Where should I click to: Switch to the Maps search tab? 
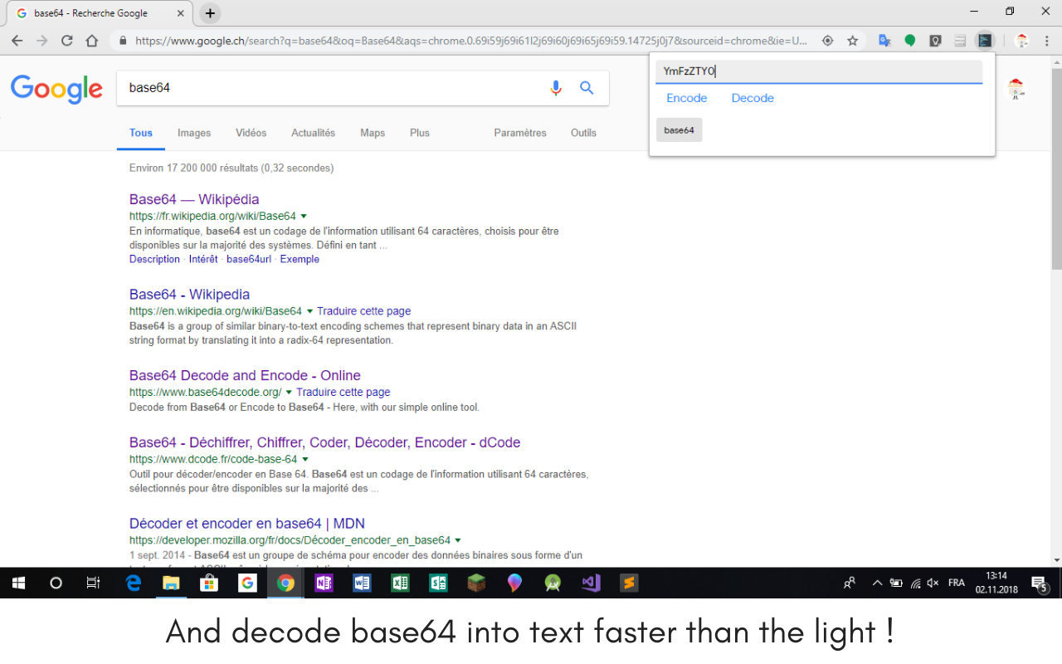tap(373, 133)
